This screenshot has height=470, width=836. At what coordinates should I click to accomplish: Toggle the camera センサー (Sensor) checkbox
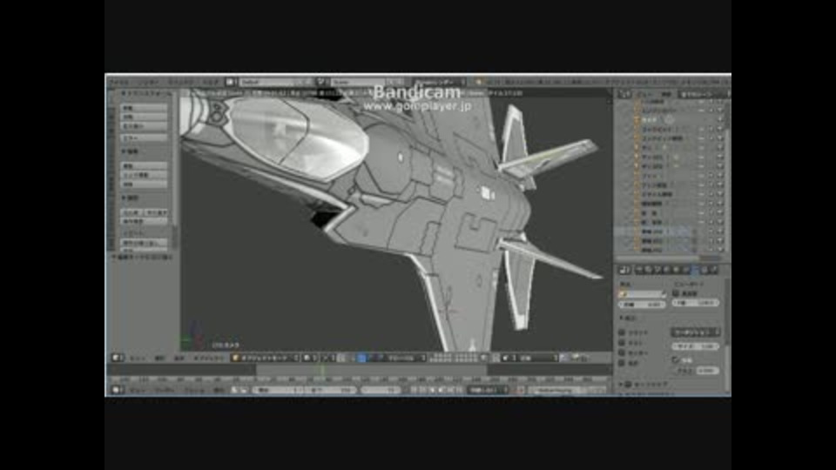coord(622,352)
